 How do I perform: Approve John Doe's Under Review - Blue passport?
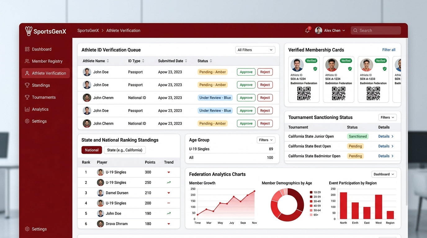246,111
